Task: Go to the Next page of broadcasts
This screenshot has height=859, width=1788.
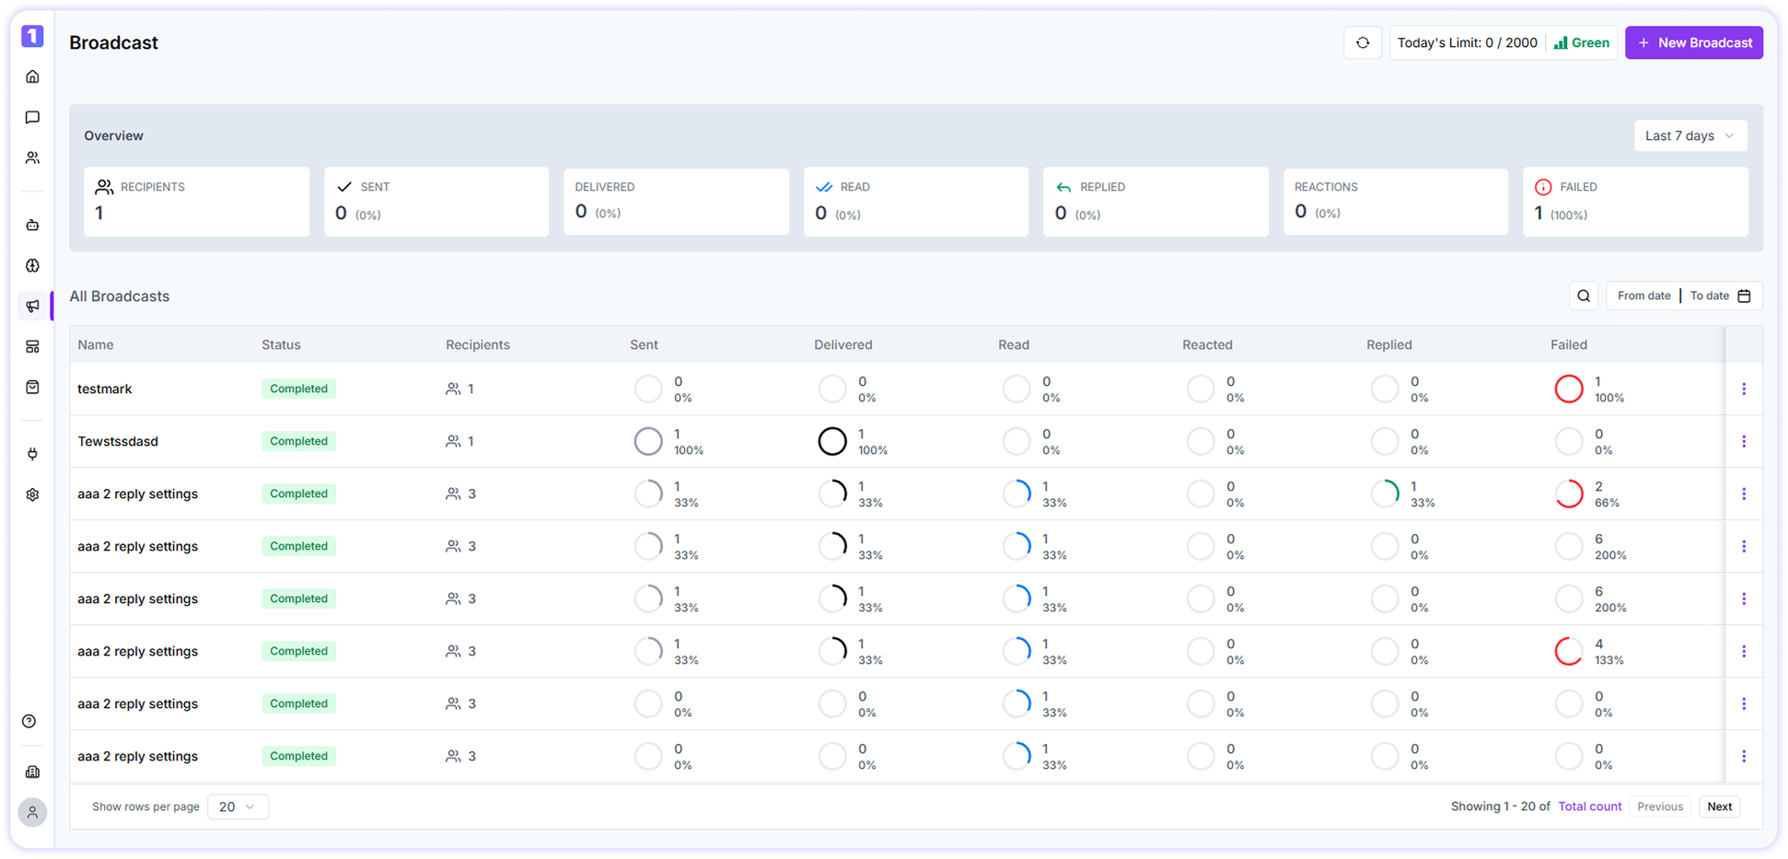Action: tap(1719, 807)
